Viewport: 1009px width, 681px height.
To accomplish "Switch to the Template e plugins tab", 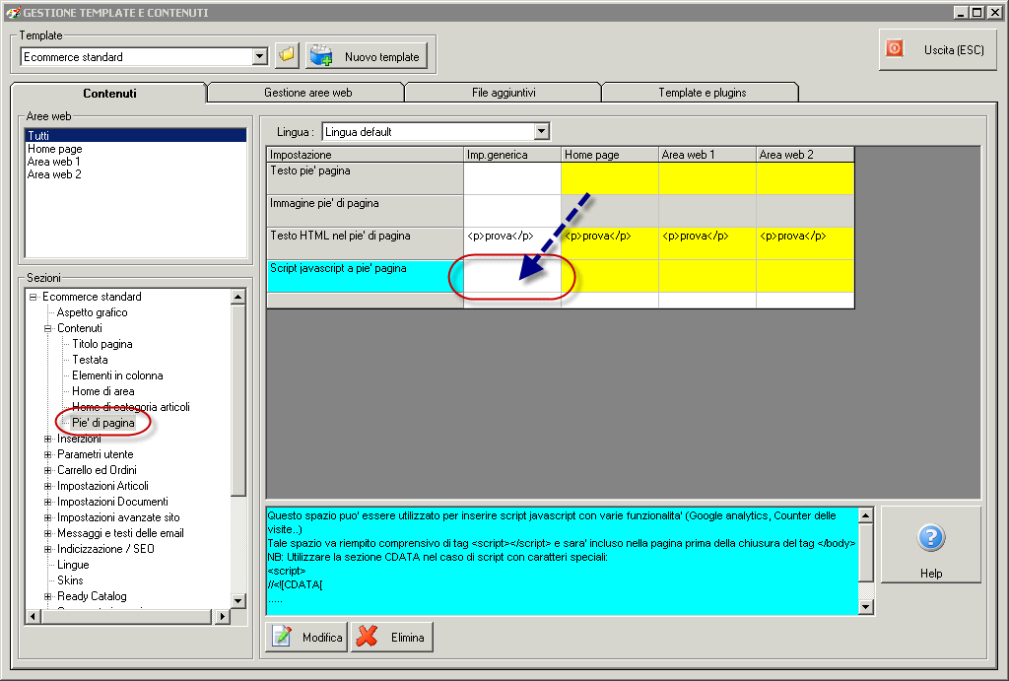I will (x=702, y=93).
